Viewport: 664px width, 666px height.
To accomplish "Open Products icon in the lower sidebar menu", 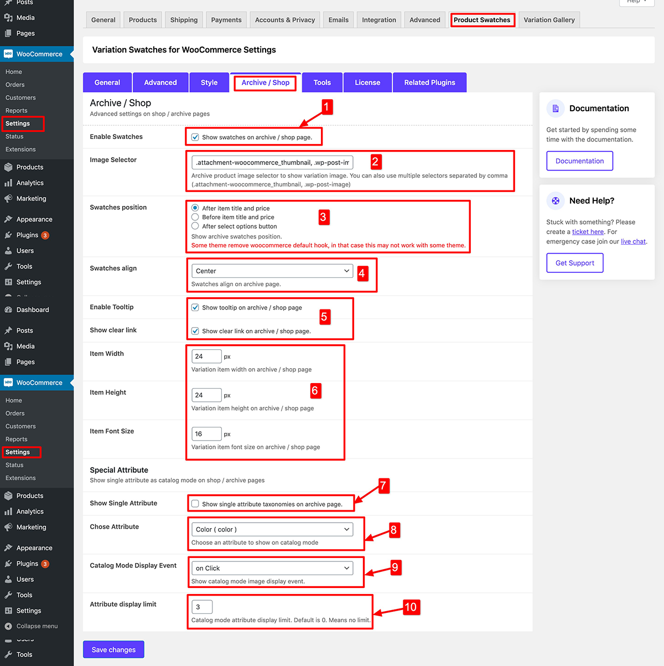I will tap(8, 496).
